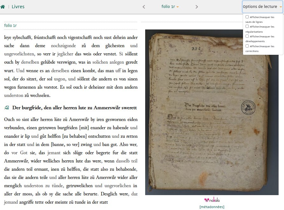Screen dimensions: 284x210
Task: Open the [métadonnées] link
Action: pyautogui.click(x=212, y=207)
